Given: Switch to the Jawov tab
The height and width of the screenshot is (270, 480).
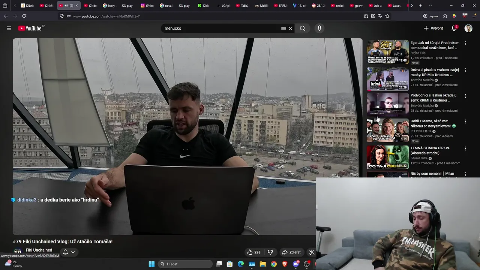Looking at the screenshot, I should point(394,6).
